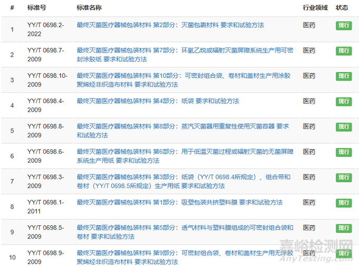The image size is (359, 268).
Task: Click the 现行 badge for YY/T 0698.7-2009
Action: click(x=344, y=51)
